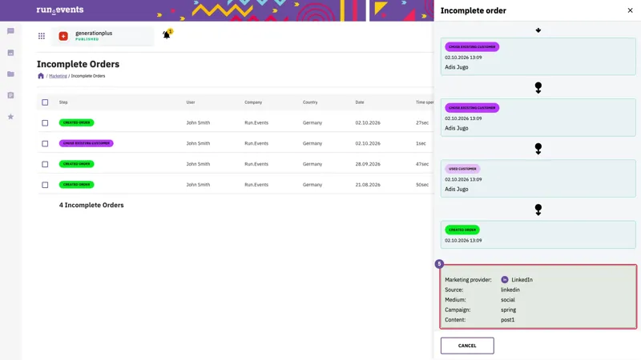Select the order dated 28.09.2026
Viewport: 641px width, 360px height.
[45, 164]
